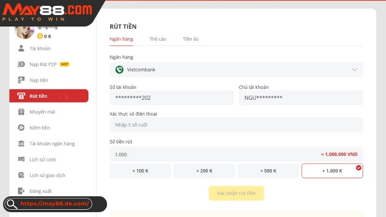The height and width of the screenshot is (217, 386).
Task: Switch to the Thẻ cào tab
Action: click(158, 39)
